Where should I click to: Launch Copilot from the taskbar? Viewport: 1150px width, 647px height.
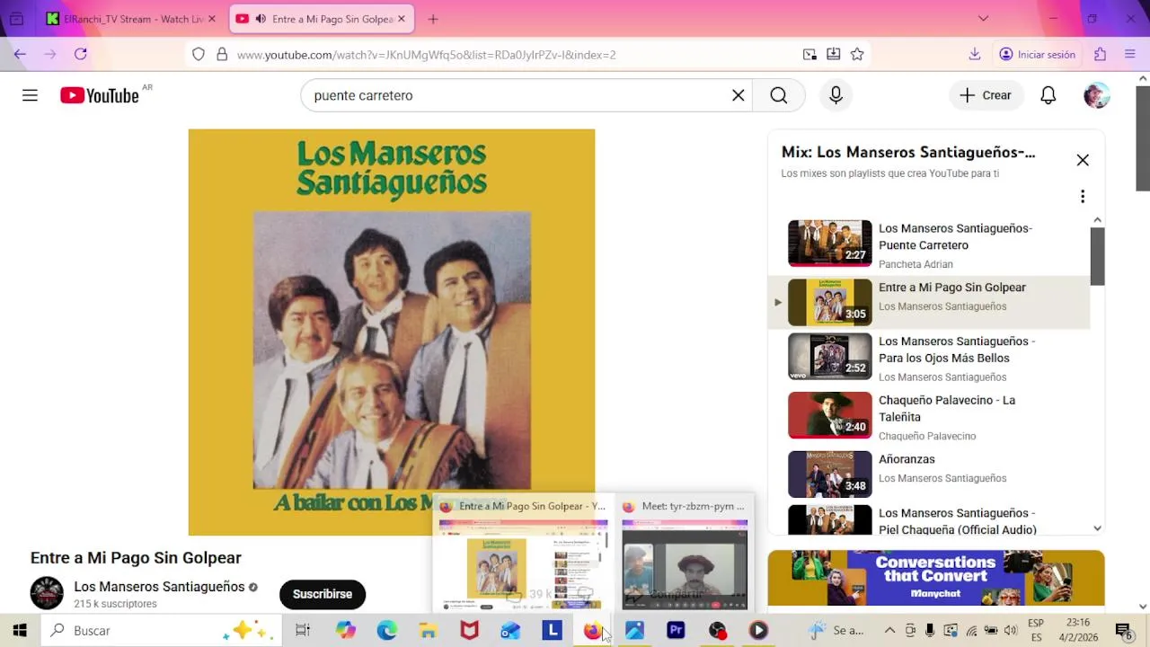pyautogui.click(x=346, y=630)
